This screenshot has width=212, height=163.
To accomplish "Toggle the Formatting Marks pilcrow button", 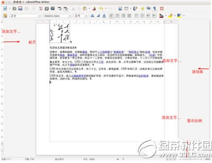I will tap(154, 8).
